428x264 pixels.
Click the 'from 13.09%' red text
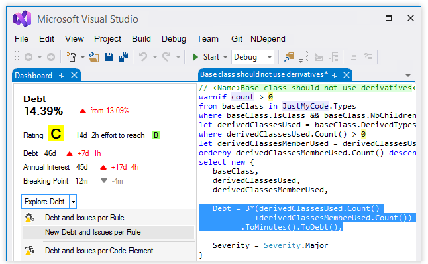click(109, 111)
